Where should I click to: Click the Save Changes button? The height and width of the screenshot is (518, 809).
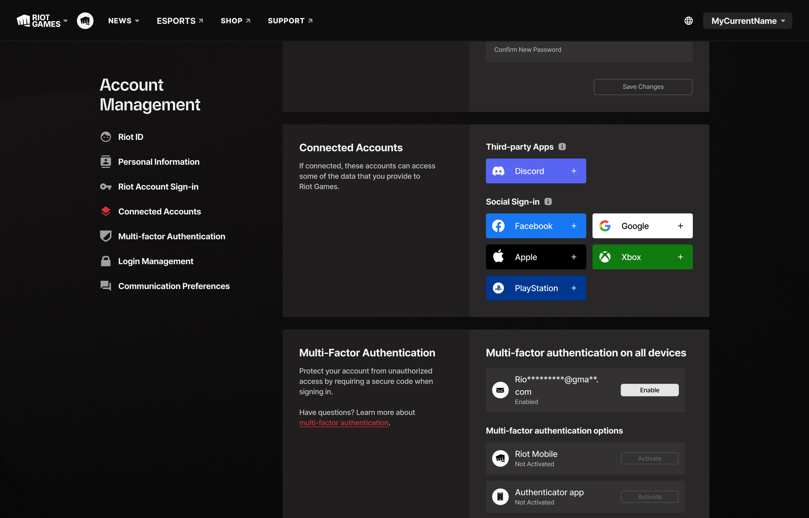tap(643, 87)
